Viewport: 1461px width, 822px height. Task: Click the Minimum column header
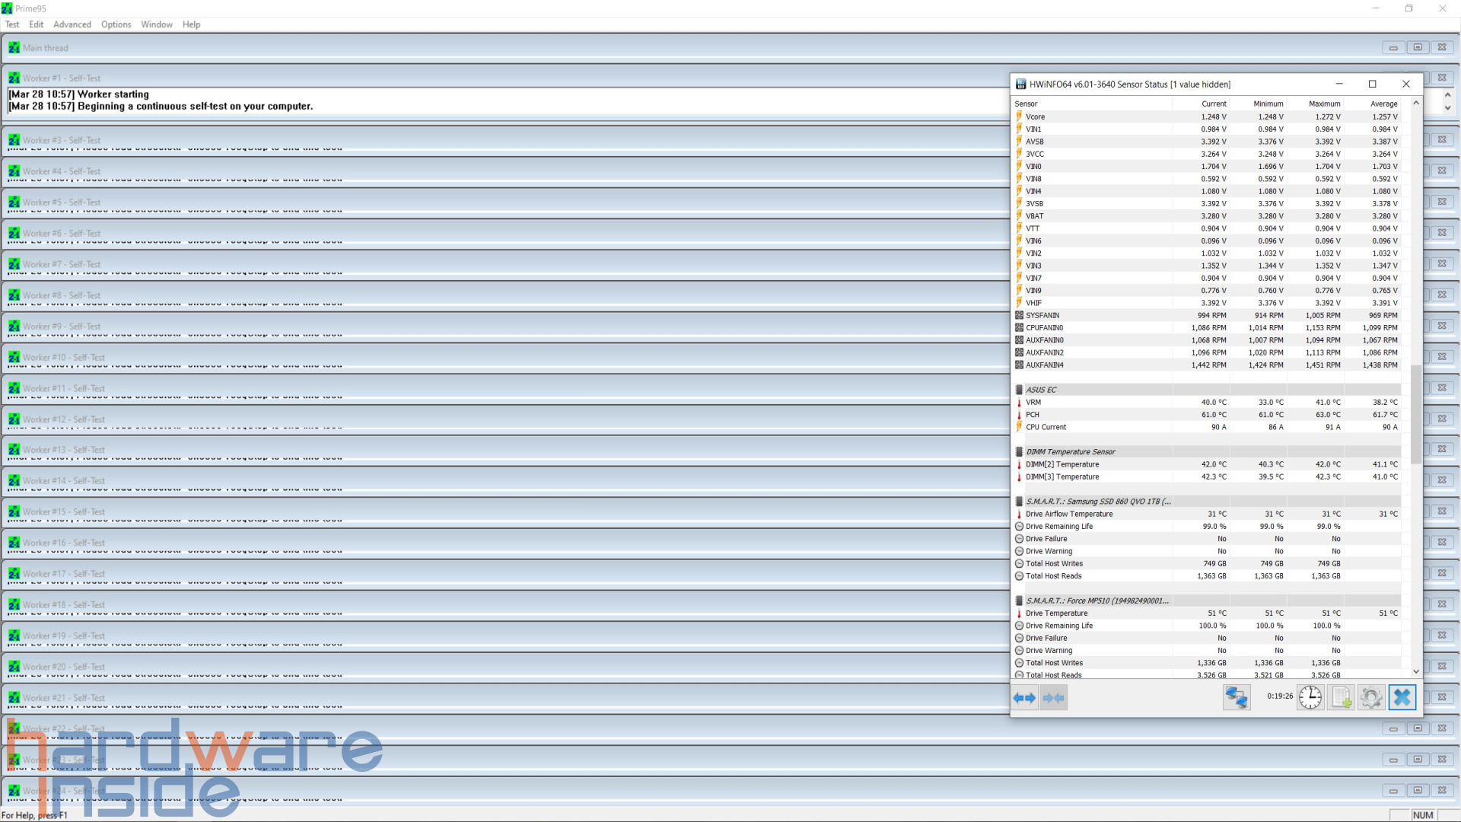(x=1258, y=104)
